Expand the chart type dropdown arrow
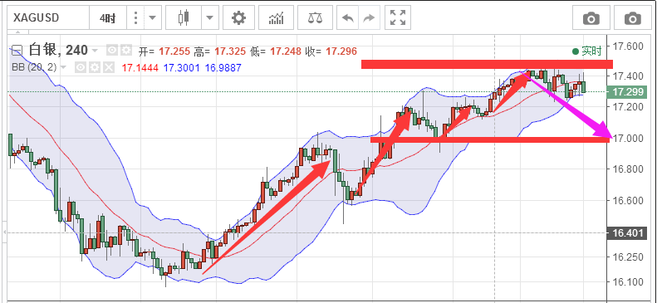This screenshot has width=657, height=303. click(209, 18)
